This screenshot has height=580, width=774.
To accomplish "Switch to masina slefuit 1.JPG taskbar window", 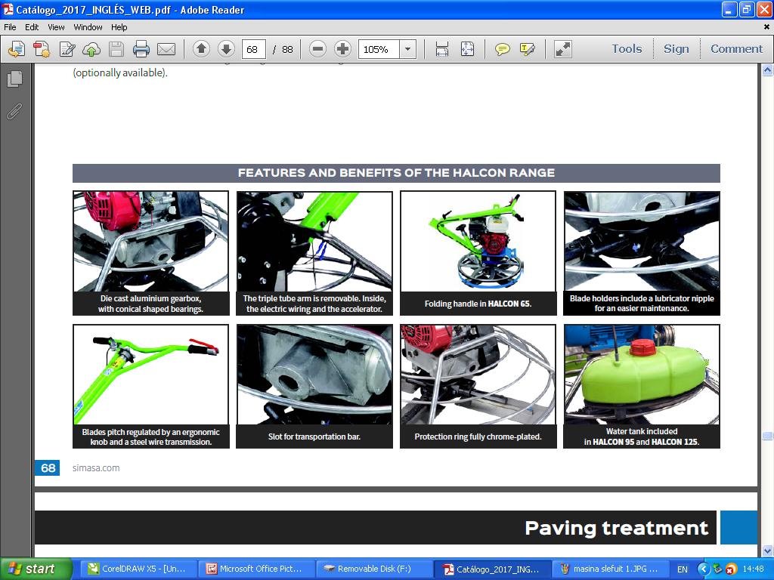I will coord(610,569).
